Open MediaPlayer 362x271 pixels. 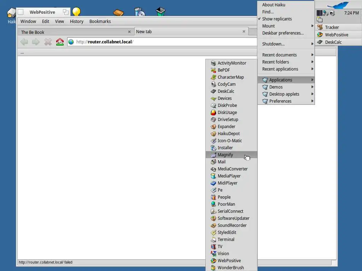click(x=231, y=176)
